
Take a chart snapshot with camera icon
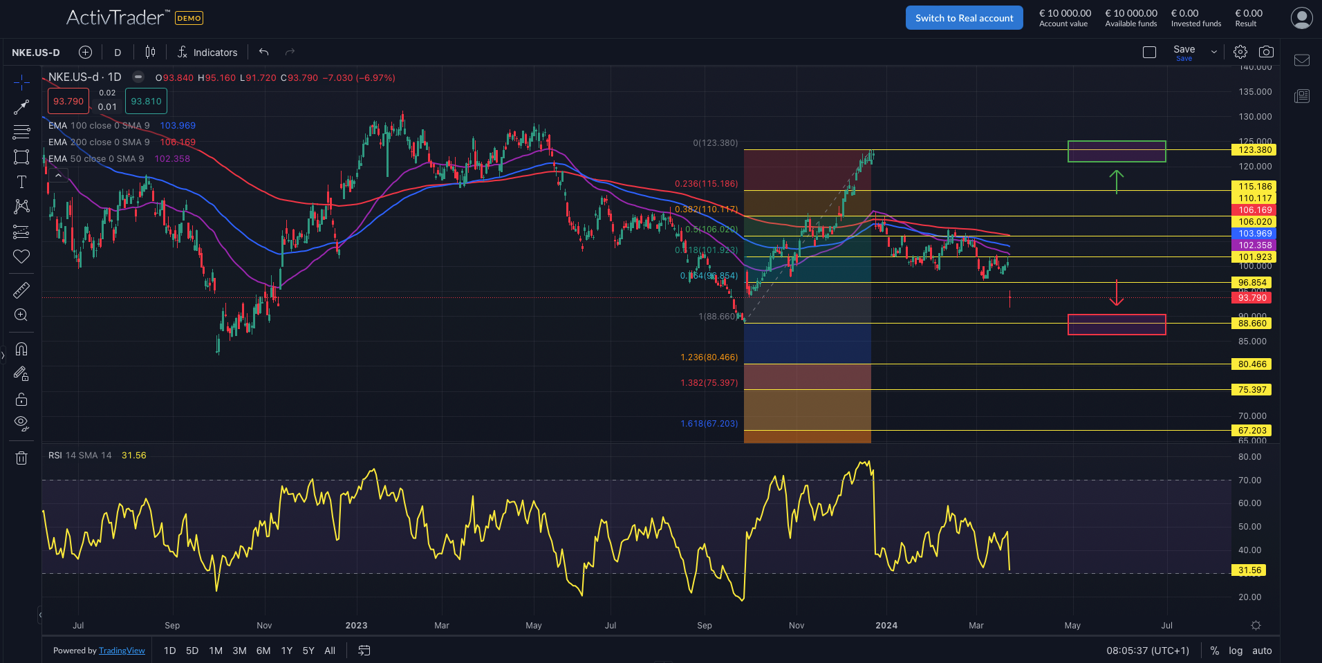pos(1266,52)
